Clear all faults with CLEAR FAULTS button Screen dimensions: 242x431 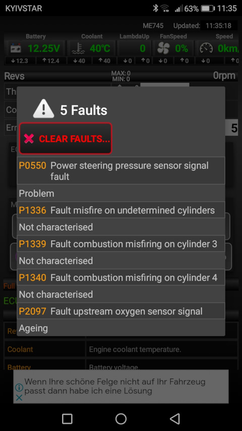66,138
